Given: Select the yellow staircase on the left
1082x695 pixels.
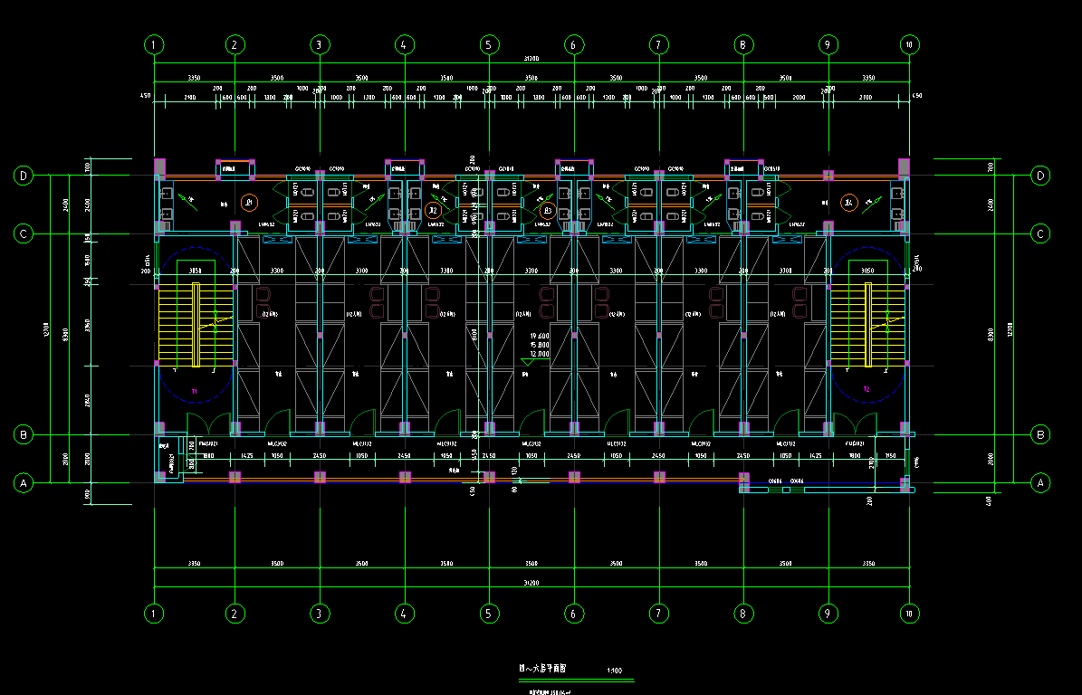Looking at the screenshot, I should (x=196, y=325).
